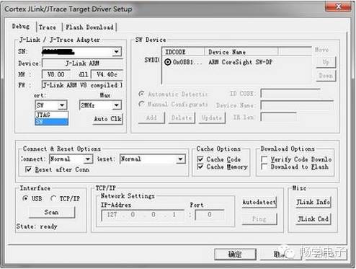Switch to the Trace tab
Screen dimensions: 356x269
(x=48, y=27)
